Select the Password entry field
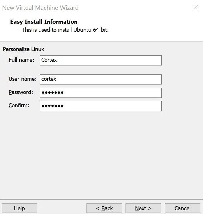The image size is (203, 214). pyautogui.click(x=101, y=93)
